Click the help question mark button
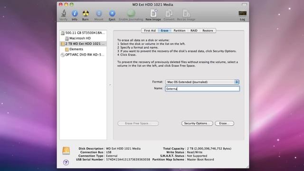Viewport: 304px width, 171px height. (x=66, y=162)
